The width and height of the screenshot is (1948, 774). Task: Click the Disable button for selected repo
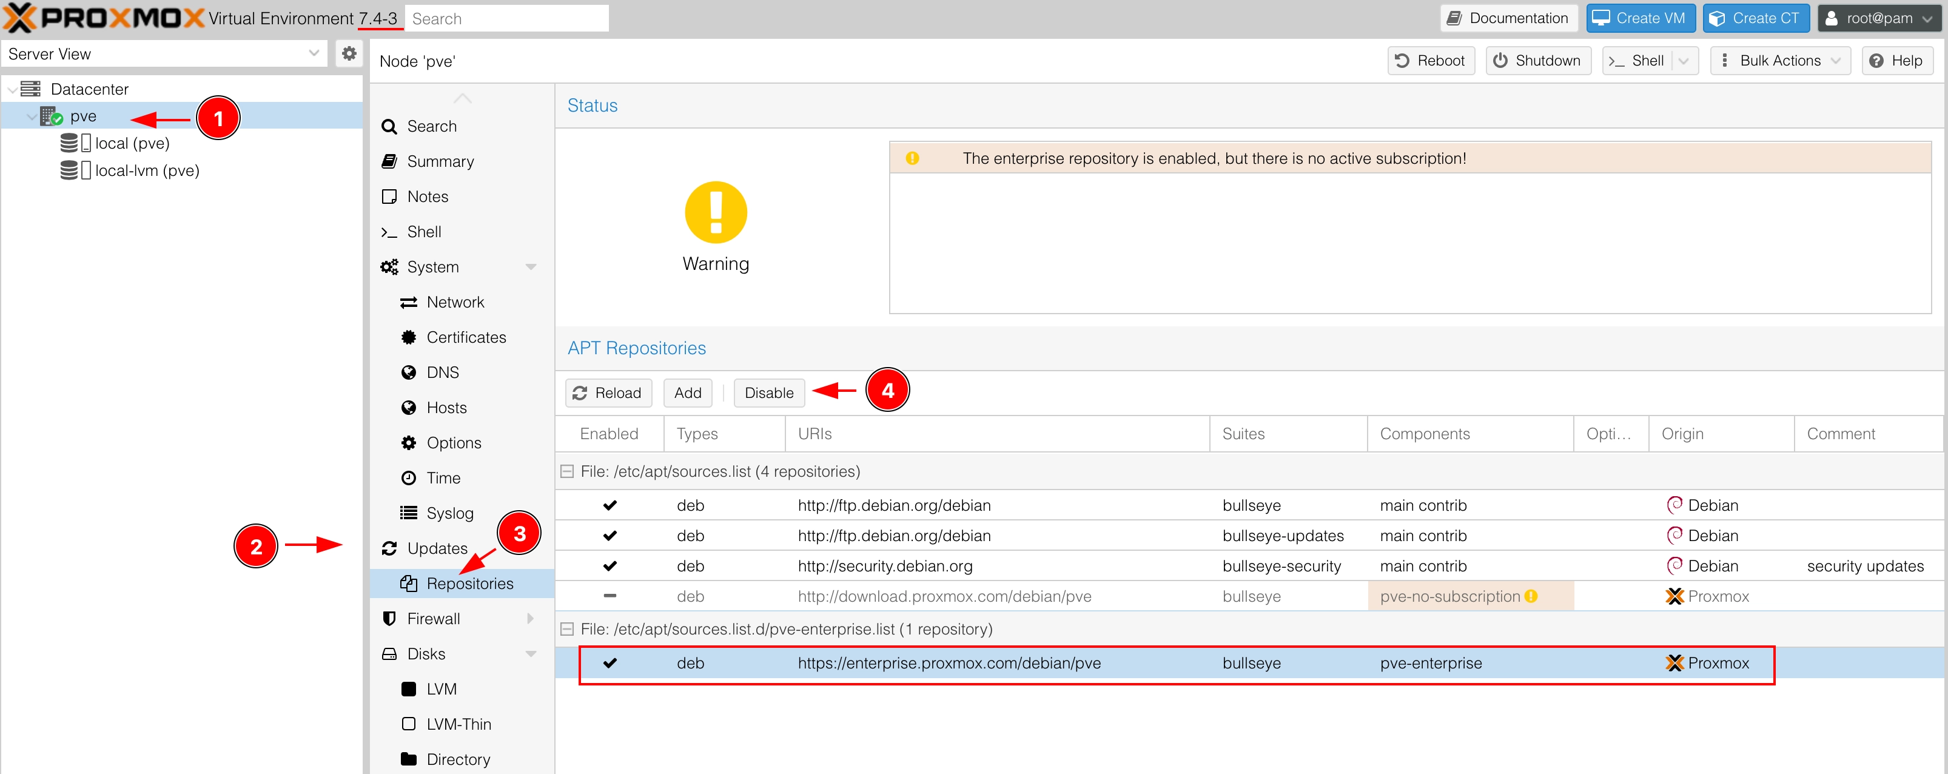click(x=768, y=392)
